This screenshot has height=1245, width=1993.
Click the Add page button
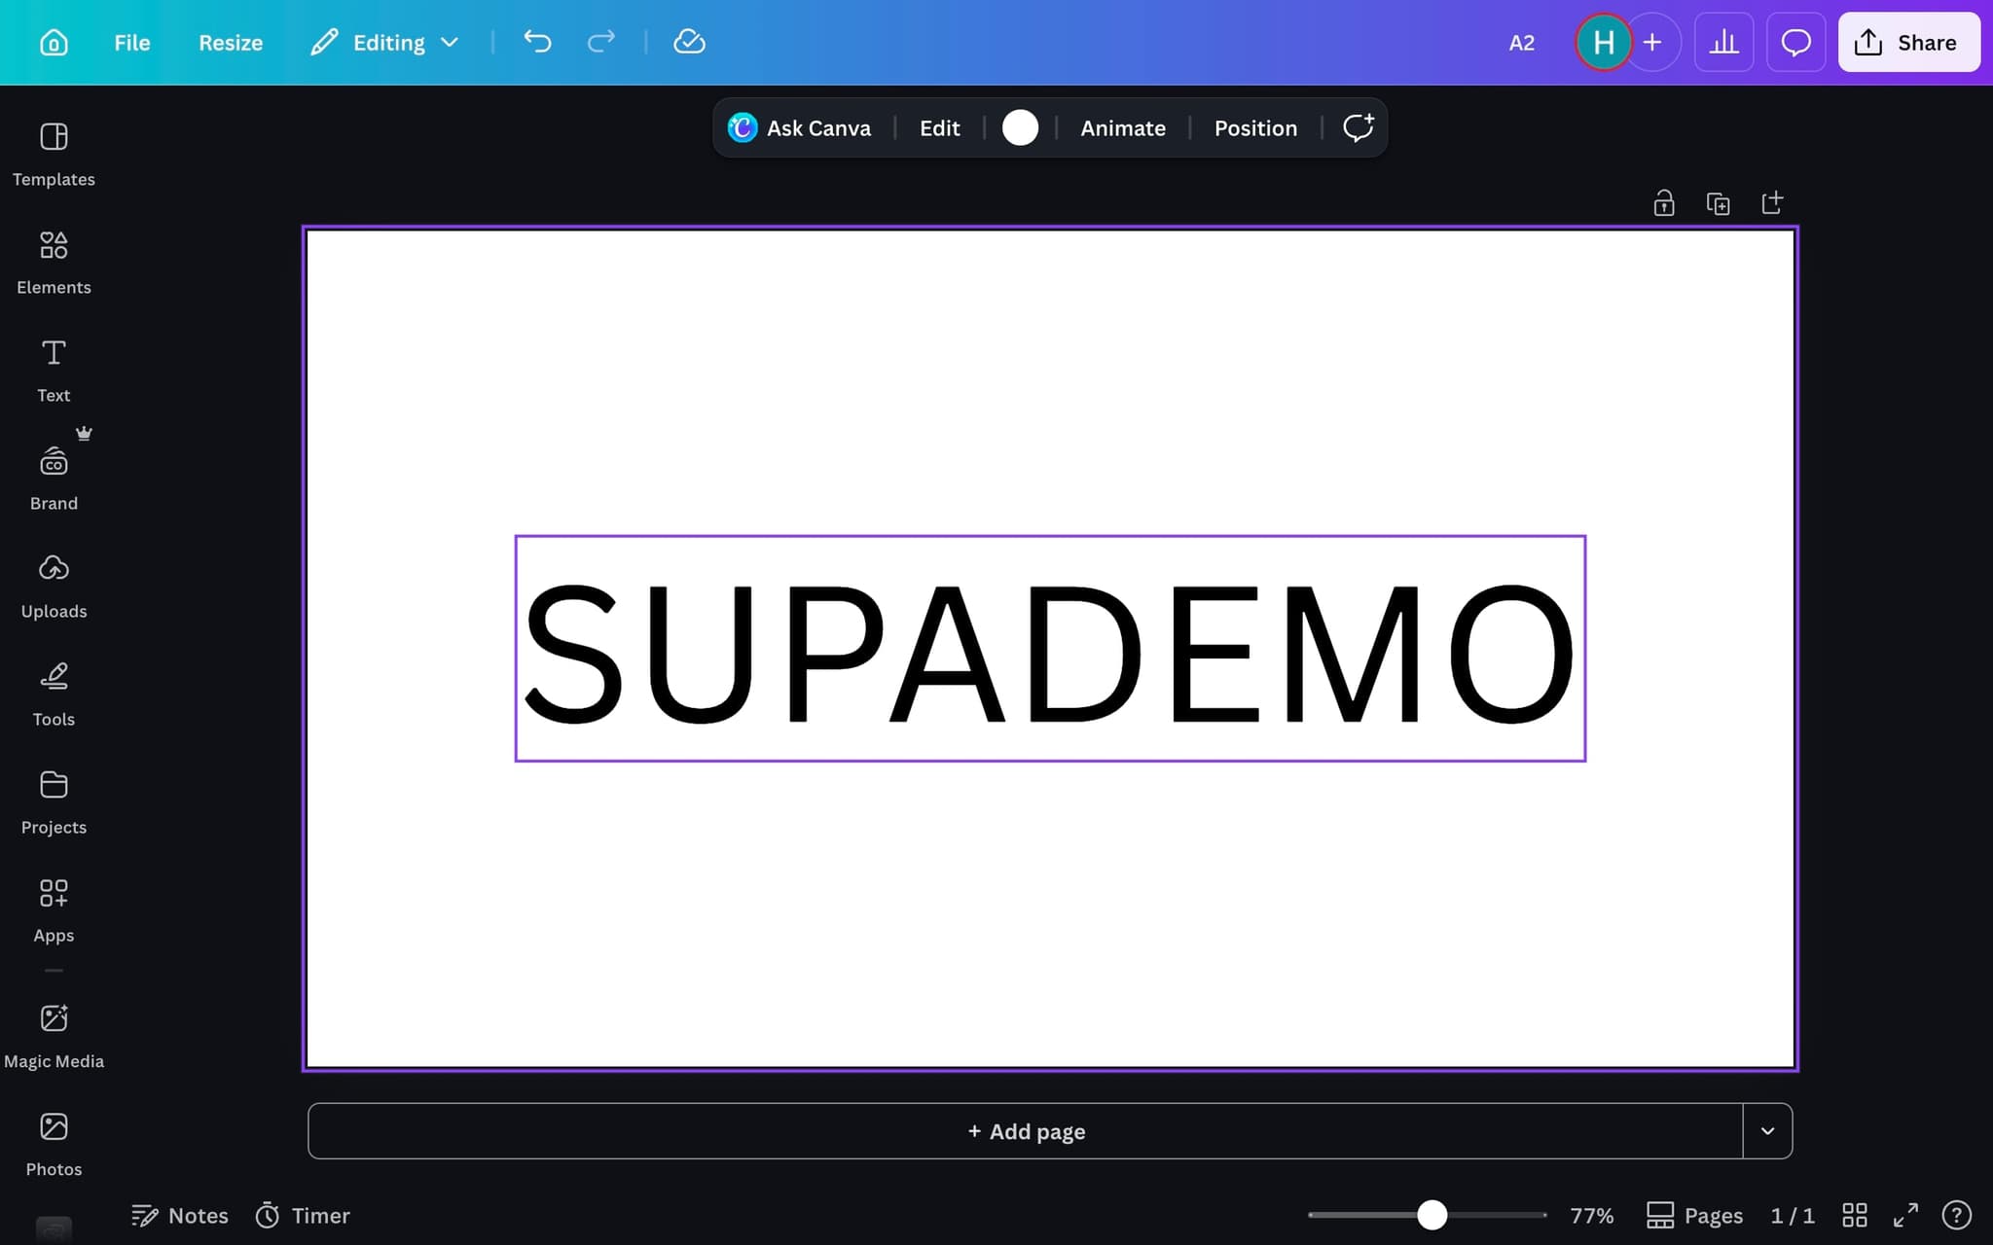pos(1025,1130)
